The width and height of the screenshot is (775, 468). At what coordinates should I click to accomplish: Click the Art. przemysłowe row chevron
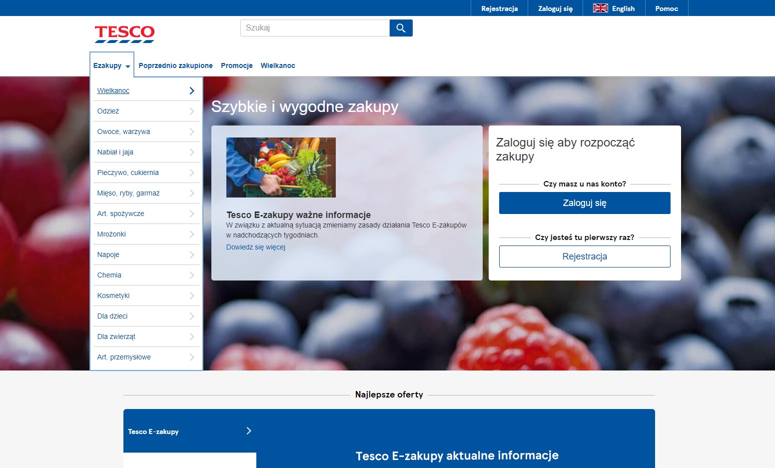tap(192, 357)
